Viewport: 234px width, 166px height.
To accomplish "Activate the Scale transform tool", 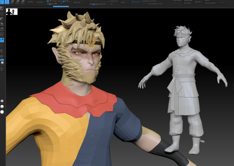I will pos(17,2).
